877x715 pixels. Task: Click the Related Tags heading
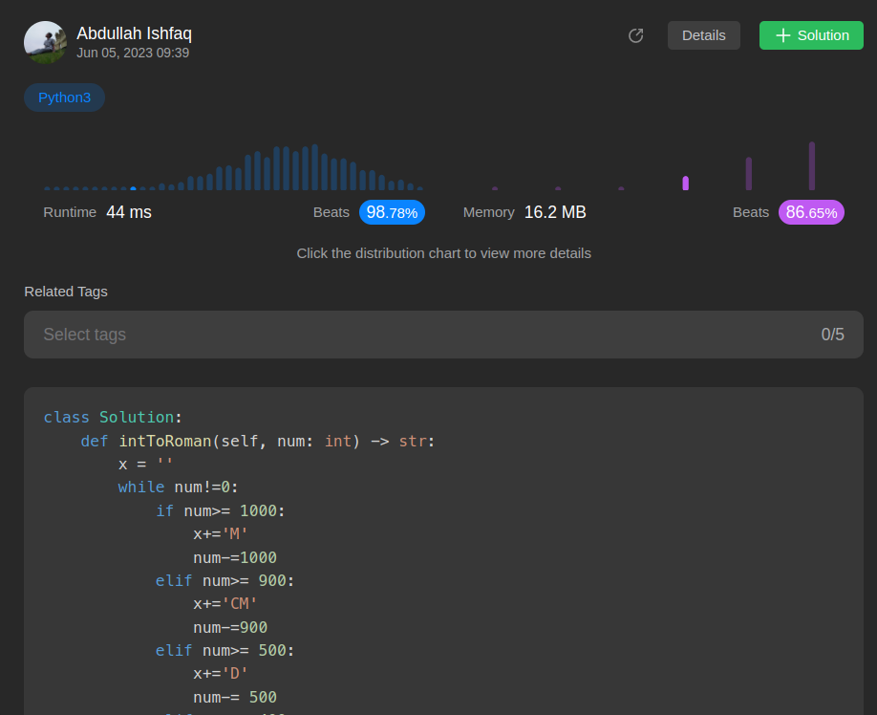click(x=66, y=292)
